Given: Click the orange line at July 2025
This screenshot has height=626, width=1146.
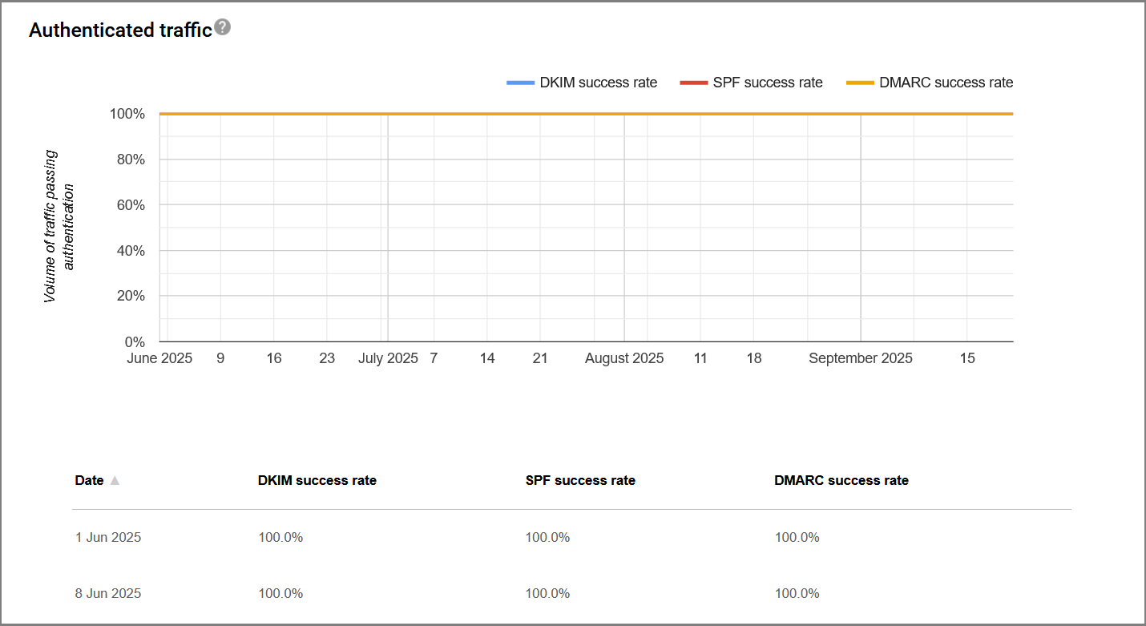Looking at the screenshot, I should [x=389, y=113].
